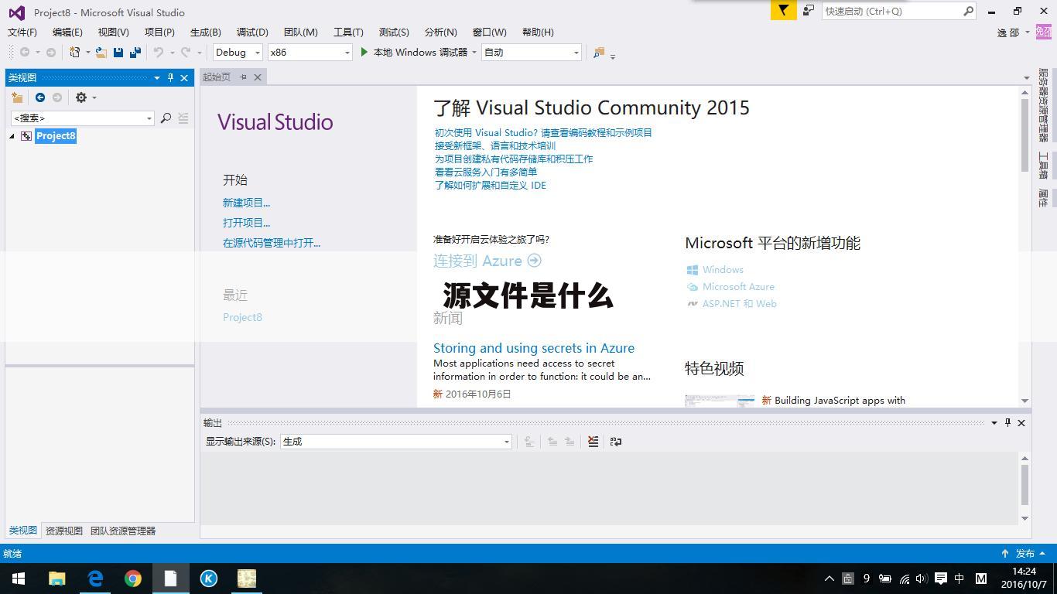Open the 调试(D) menu
The height and width of the screenshot is (594, 1057).
coord(252,32)
